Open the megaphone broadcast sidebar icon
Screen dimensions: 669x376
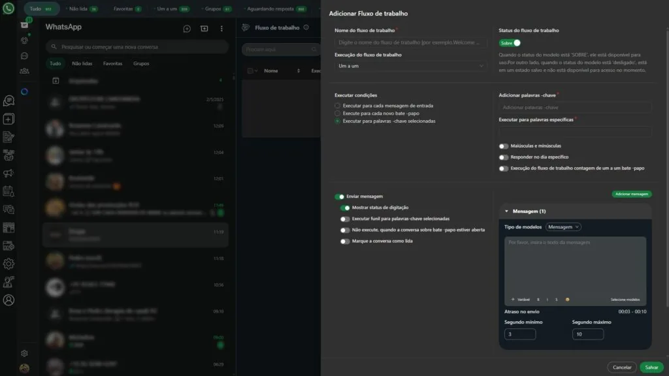8,173
